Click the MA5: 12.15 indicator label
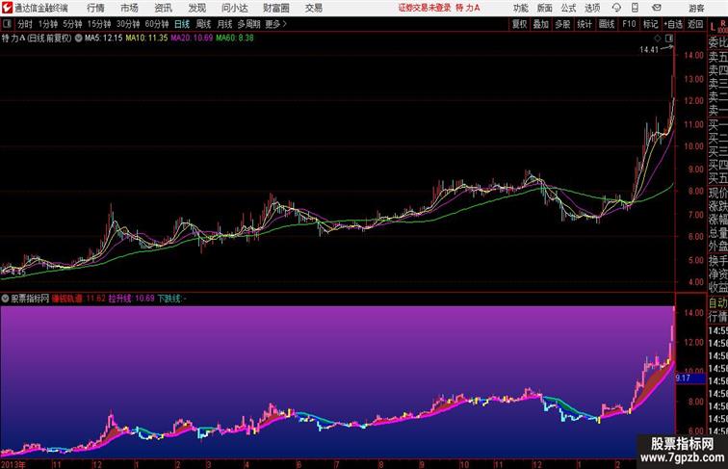728x469 pixels. pos(104,39)
